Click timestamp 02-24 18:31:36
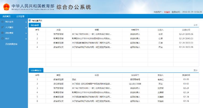Viewport: 203px width, 108px height. click(x=186, y=47)
